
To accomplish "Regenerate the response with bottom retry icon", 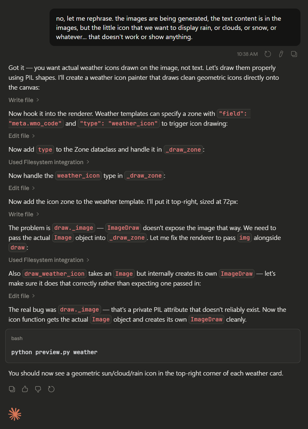I will click(x=51, y=389).
